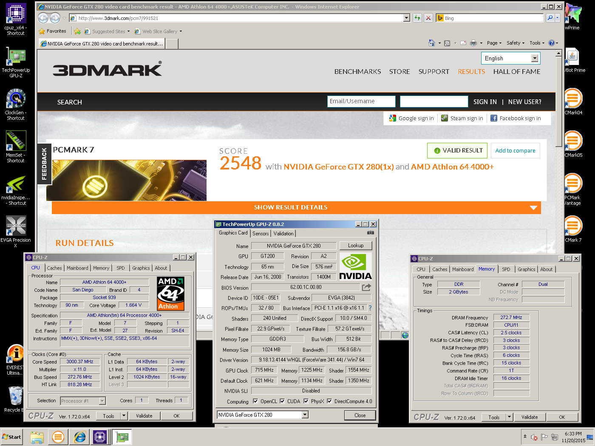
Task: Click the Google sign in button
Action: [x=411, y=119]
